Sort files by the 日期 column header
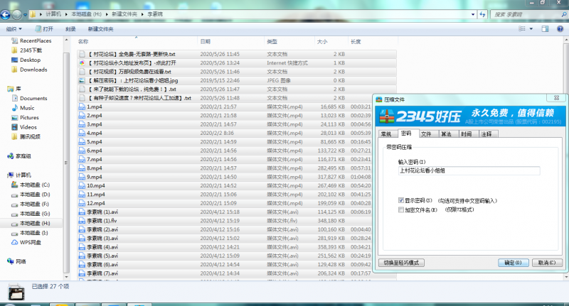Screen dimensions: 569x306 click(x=205, y=42)
